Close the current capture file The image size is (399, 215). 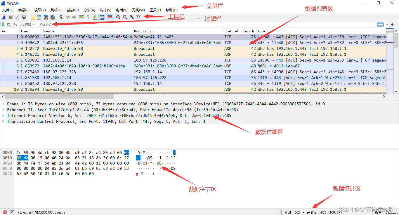46,17
